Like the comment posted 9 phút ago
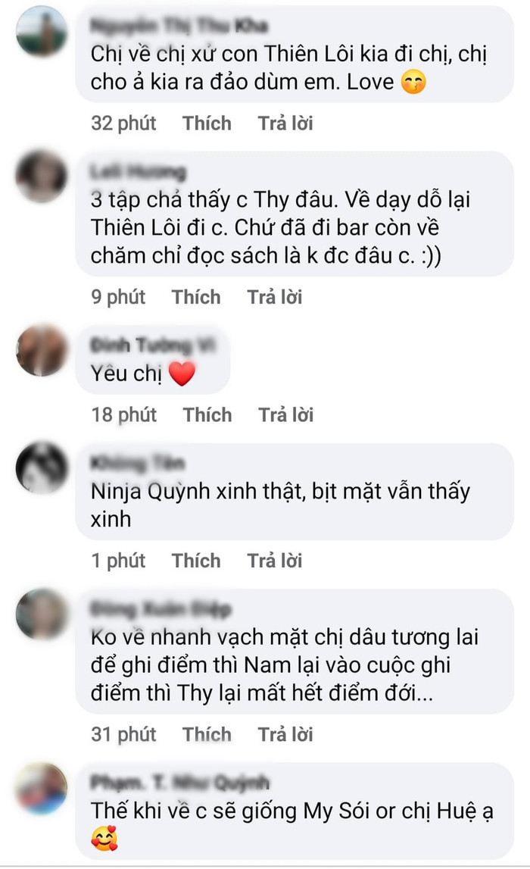The image size is (530, 869). click(x=196, y=297)
